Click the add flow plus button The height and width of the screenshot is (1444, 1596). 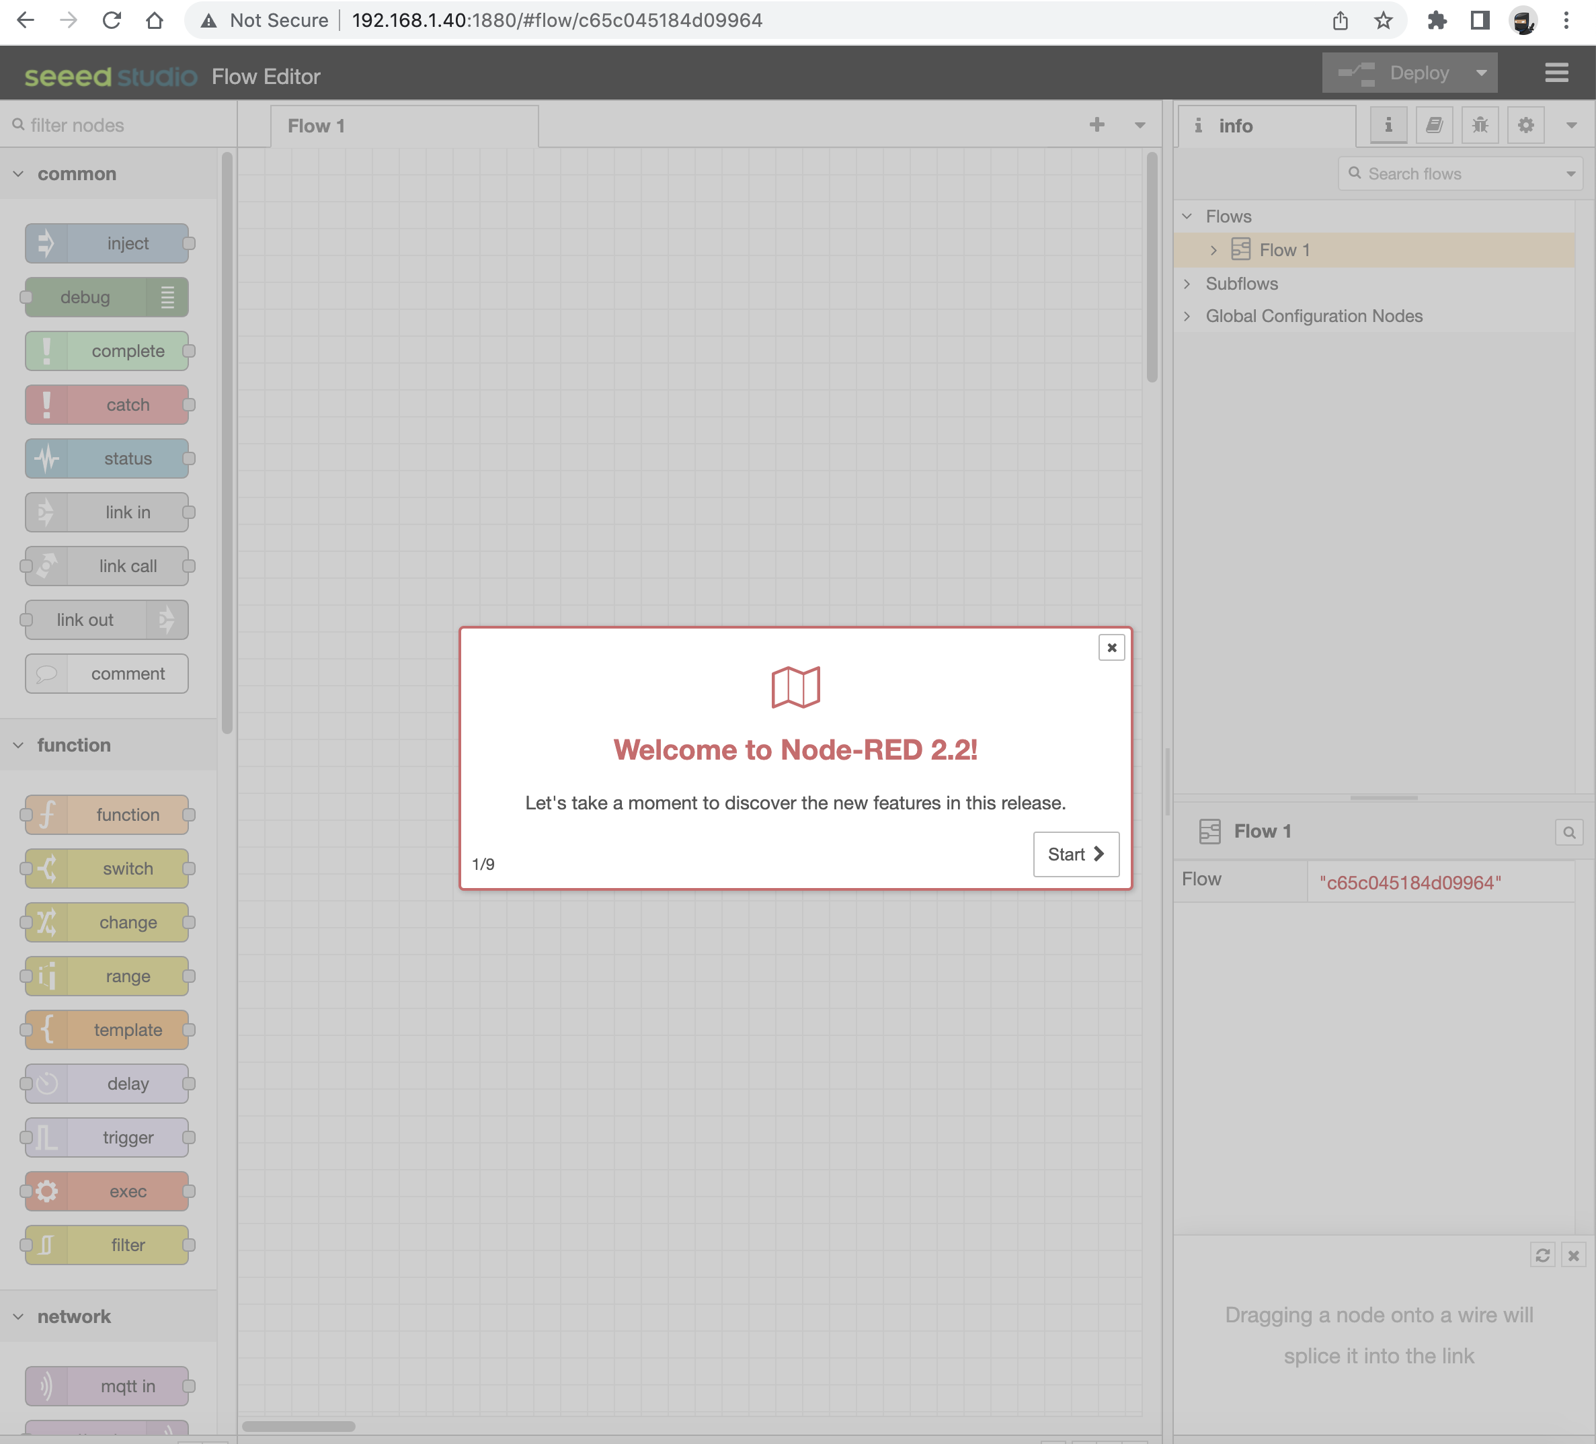coord(1096,124)
